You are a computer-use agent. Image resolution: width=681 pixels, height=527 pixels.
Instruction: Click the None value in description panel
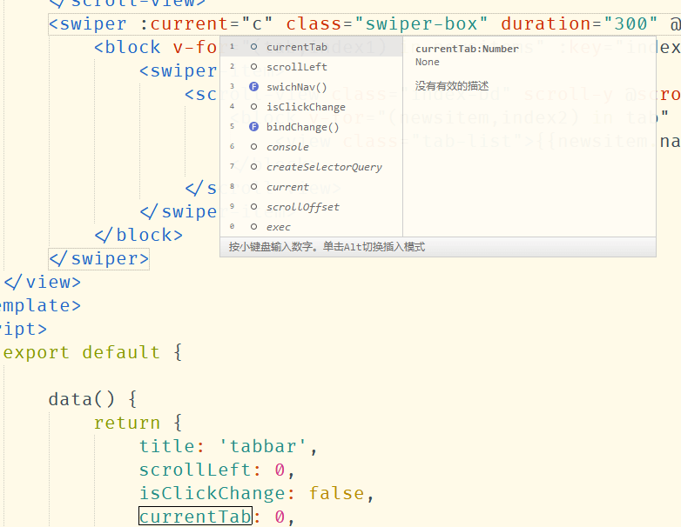[x=427, y=62]
